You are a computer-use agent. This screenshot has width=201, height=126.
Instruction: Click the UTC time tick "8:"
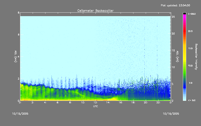tap(71, 103)
